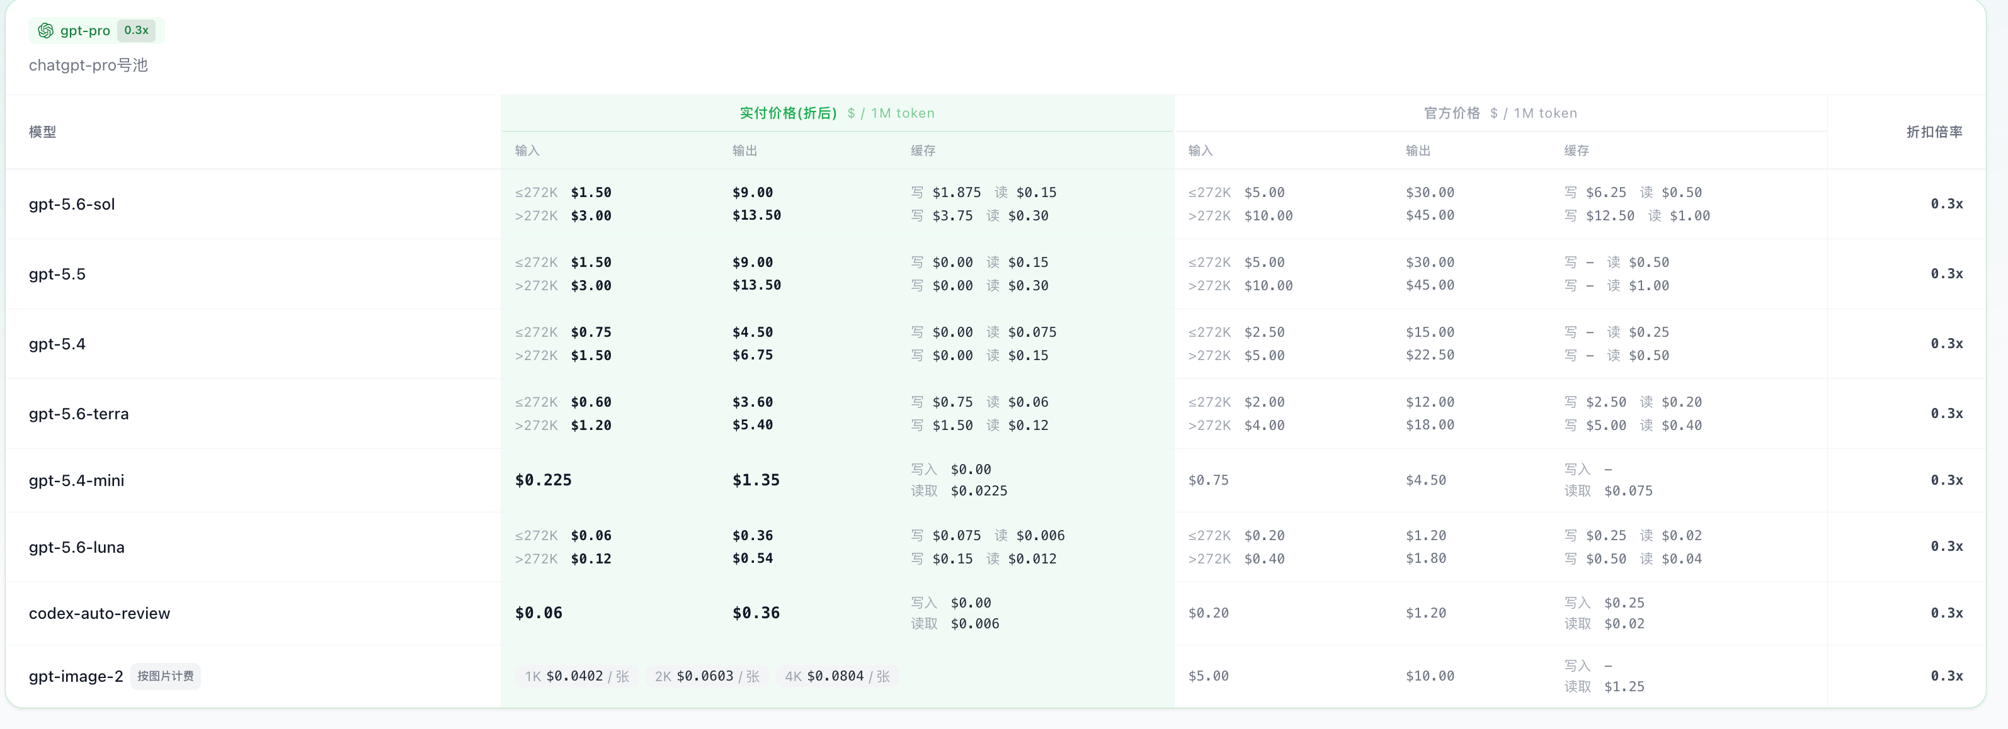Click the $6.75 output price for gpt-5.4
The width and height of the screenshot is (2008, 729).
(752, 355)
